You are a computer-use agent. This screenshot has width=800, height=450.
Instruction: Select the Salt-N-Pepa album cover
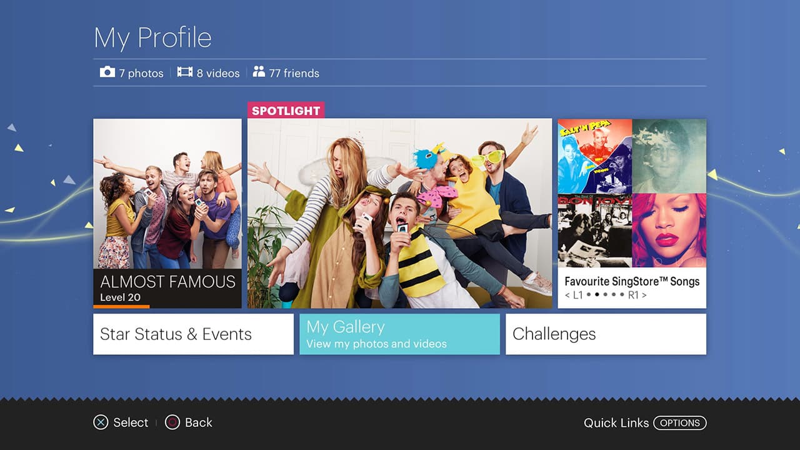594,156
